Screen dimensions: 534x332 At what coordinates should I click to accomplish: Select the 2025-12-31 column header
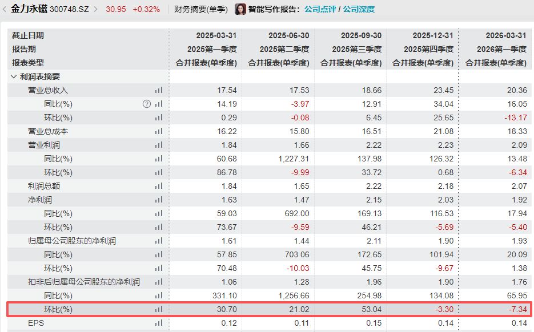pyautogui.click(x=433, y=35)
